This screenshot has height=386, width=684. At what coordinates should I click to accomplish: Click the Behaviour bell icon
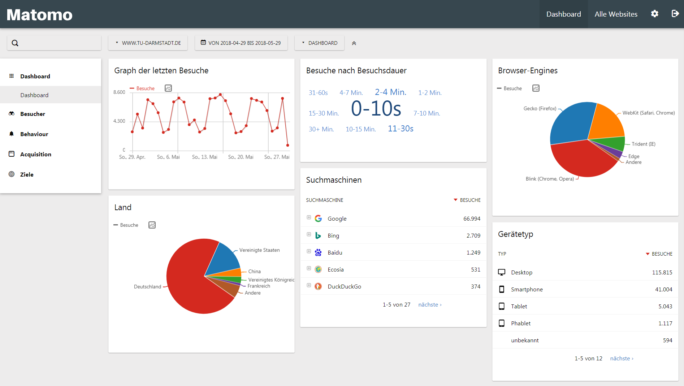pyautogui.click(x=12, y=134)
